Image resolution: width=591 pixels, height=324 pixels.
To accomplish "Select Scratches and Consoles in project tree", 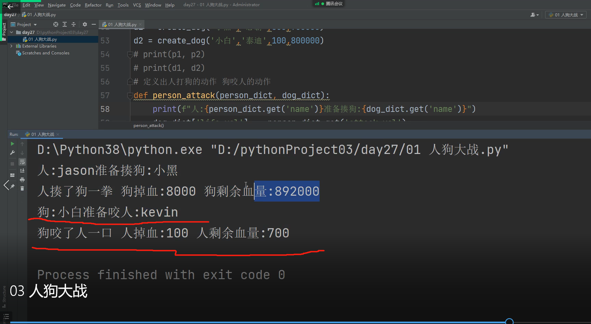I will [46, 53].
